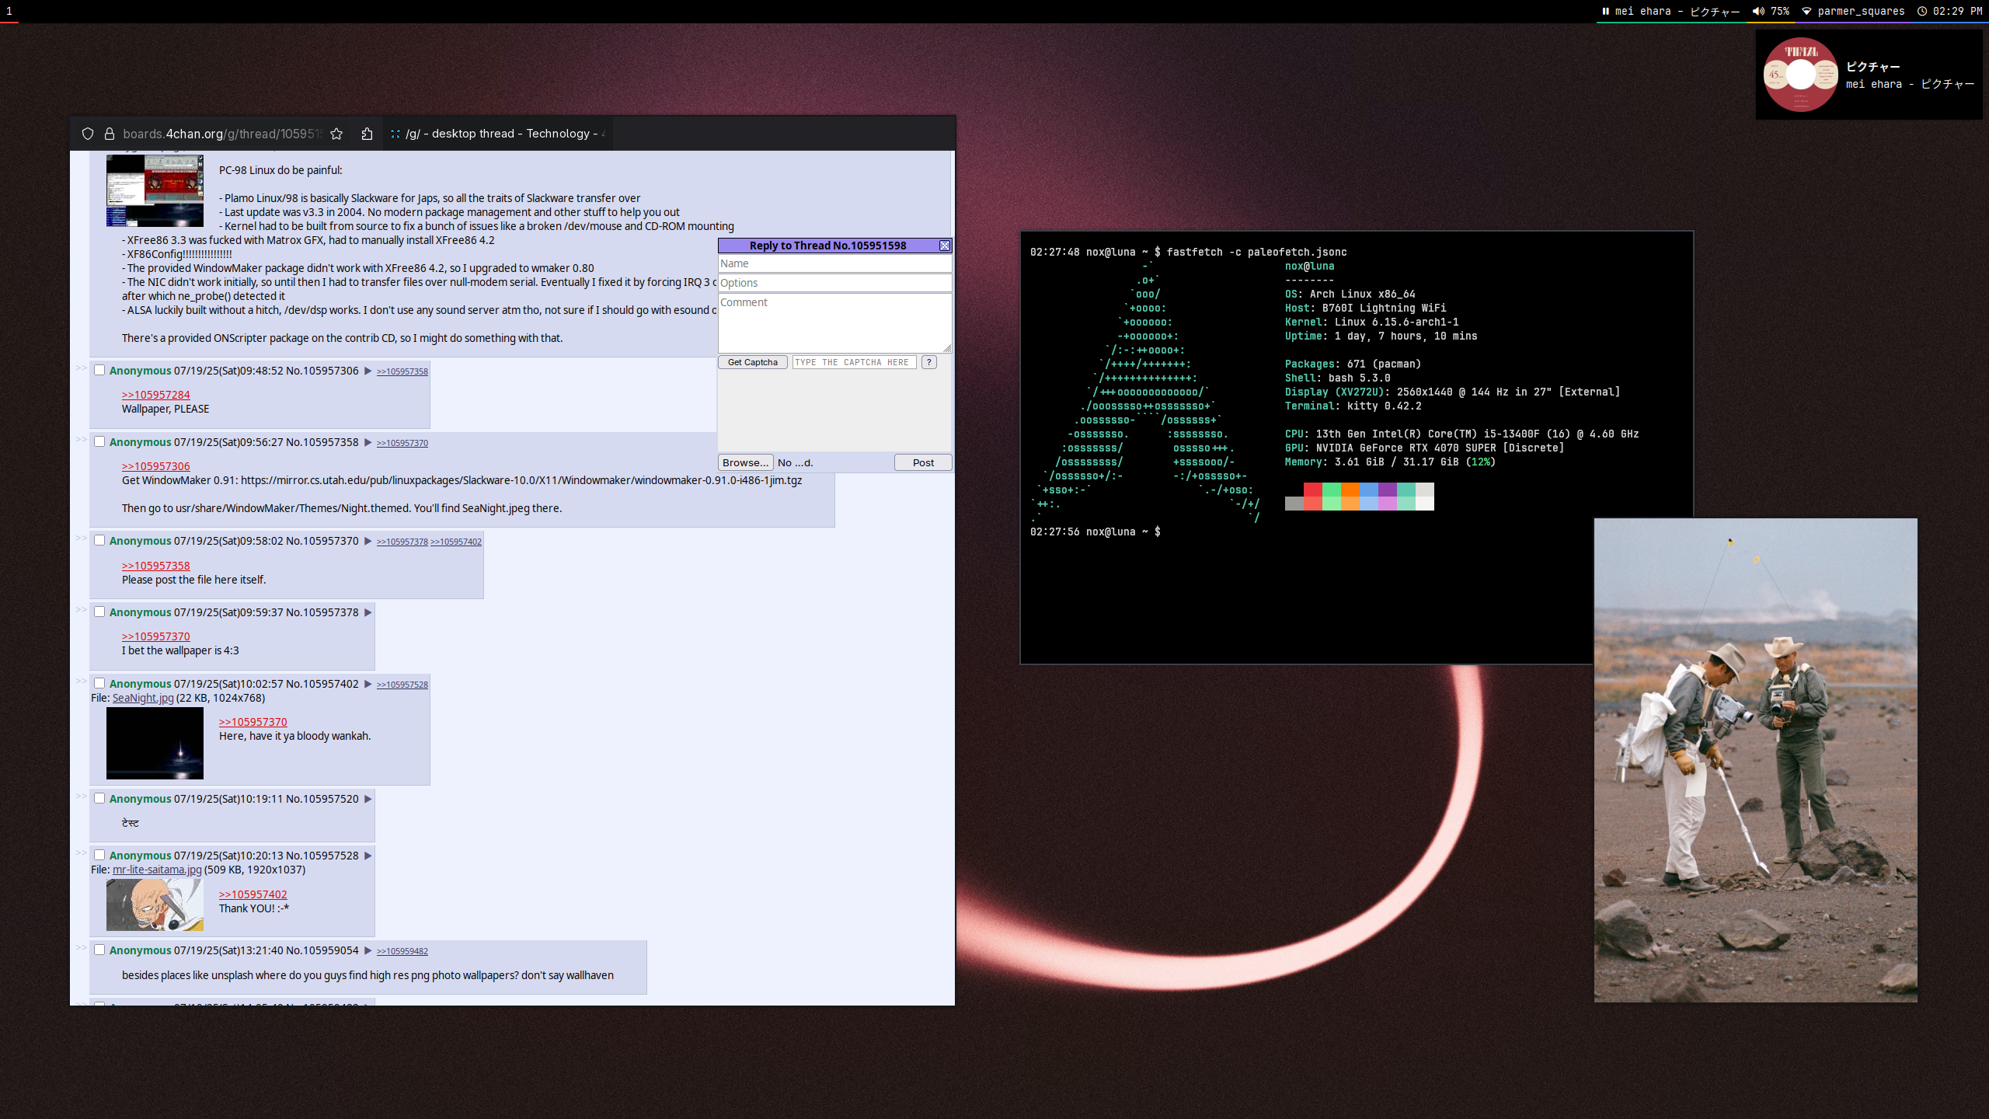Tick the checkbox for post No.105957378
Image resolution: width=1989 pixels, height=1119 pixels.
(x=99, y=612)
